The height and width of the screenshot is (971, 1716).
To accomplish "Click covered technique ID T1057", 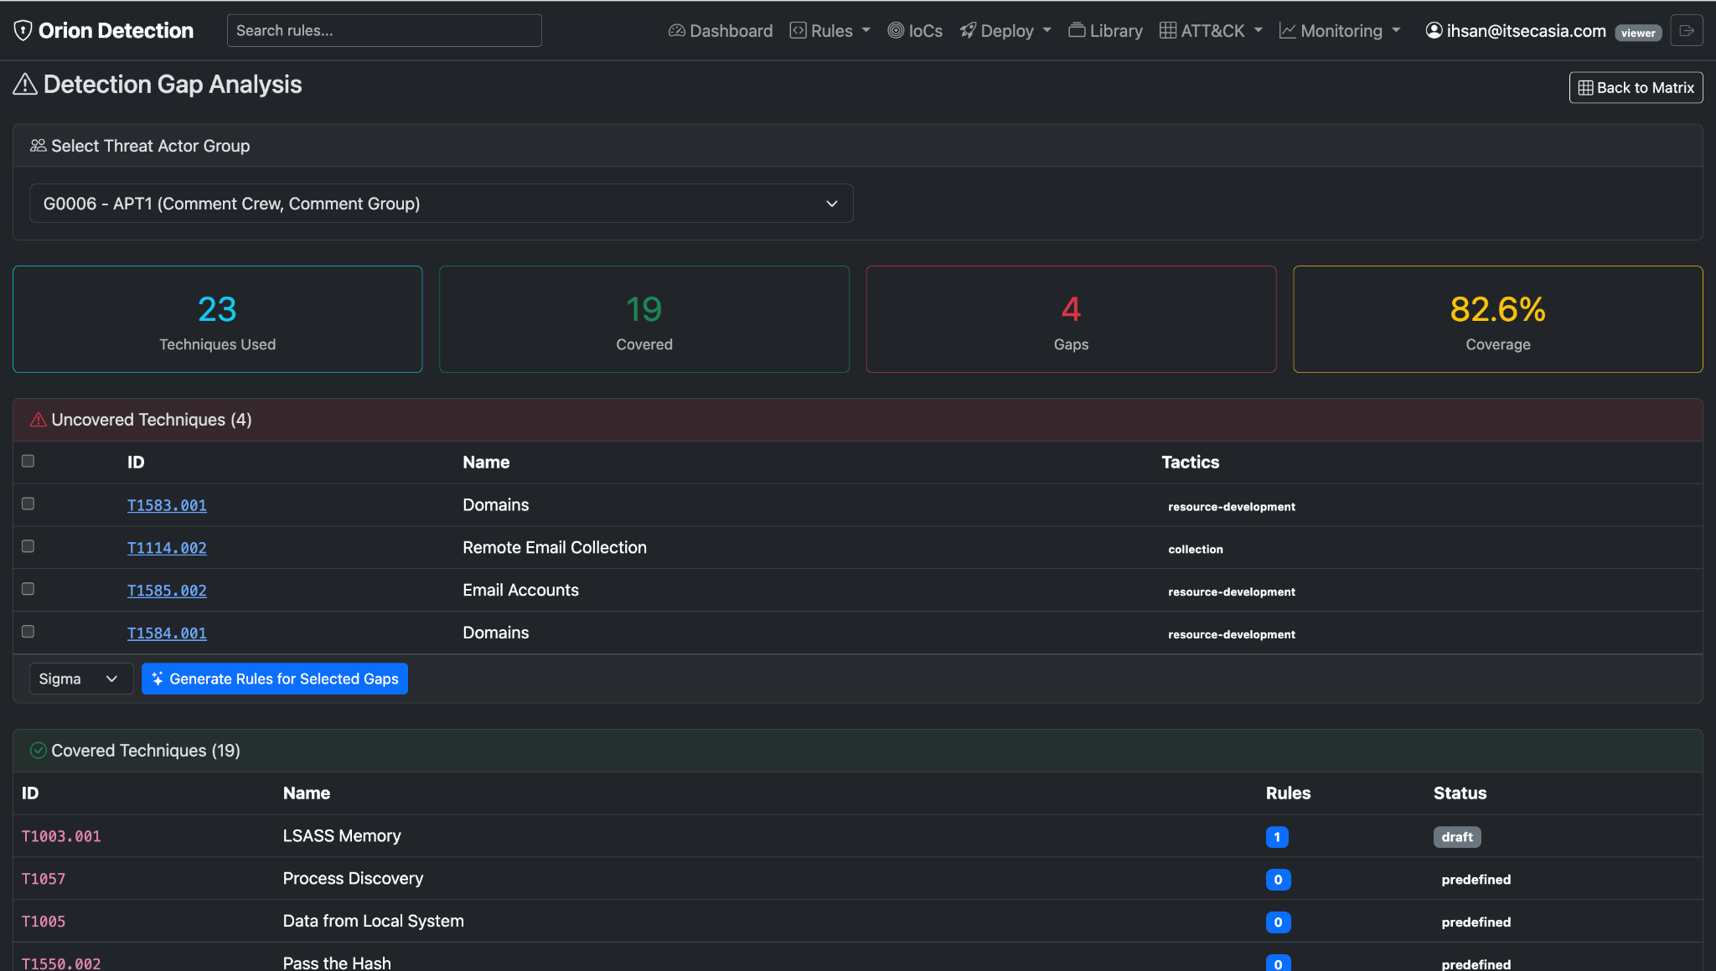I will 44,879.
